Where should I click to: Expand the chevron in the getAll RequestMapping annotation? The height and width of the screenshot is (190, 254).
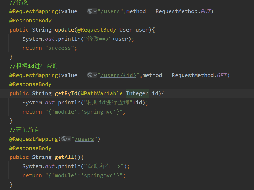click(x=69, y=139)
